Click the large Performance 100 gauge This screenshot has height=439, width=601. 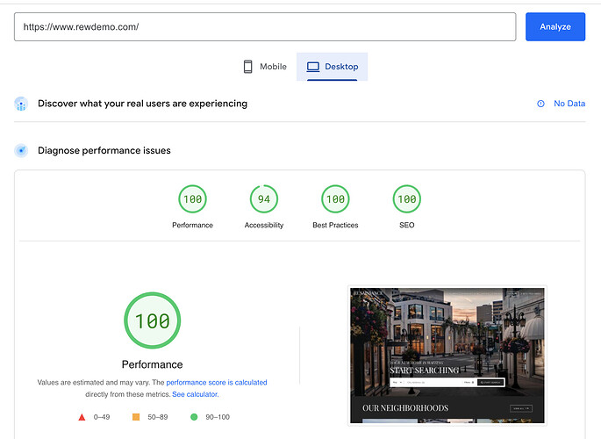(152, 320)
